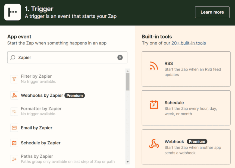The height and width of the screenshot is (168, 235).
Task: Open the 20+ built-in tools link
Action: click(189, 43)
